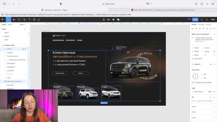Click the Align left icon
Image resolution: width=217 pixels, height=122 pixels.
[192, 28]
